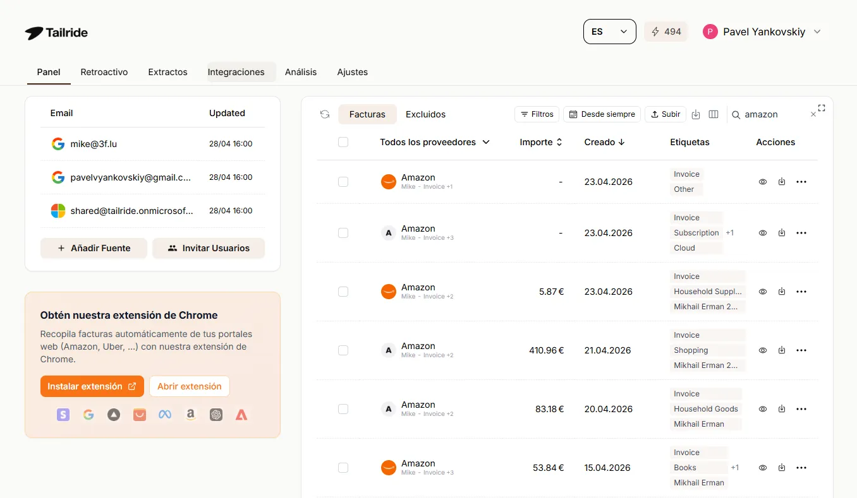
Task: Expand the table to fullscreen
Action: [x=822, y=108]
